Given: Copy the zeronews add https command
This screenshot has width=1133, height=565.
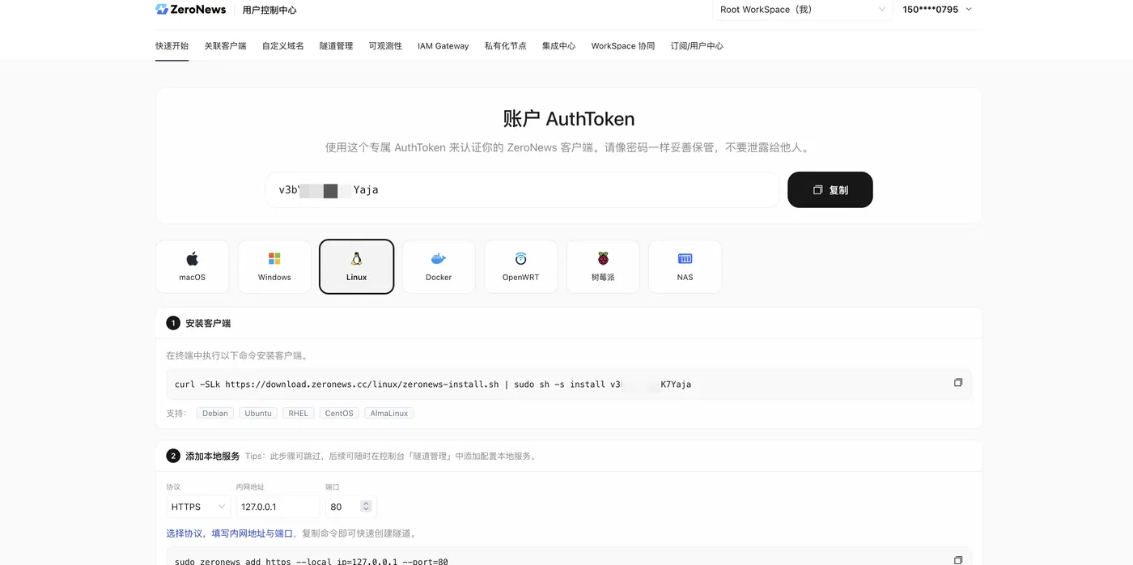Looking at the screenshot, I should pos(958,560).
